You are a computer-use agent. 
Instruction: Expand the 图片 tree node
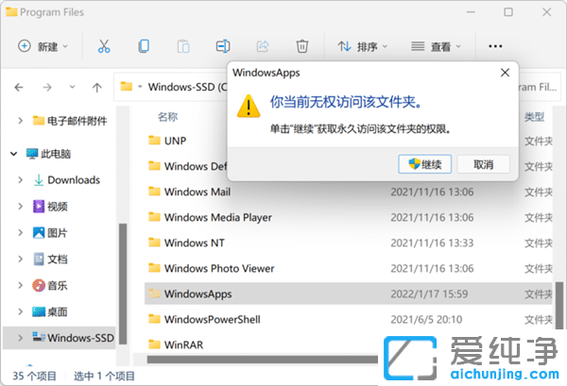(21, 232)
